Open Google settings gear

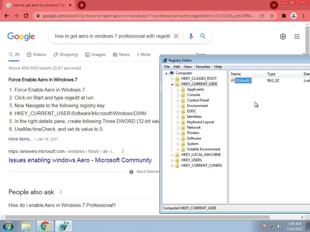point(283,37)
